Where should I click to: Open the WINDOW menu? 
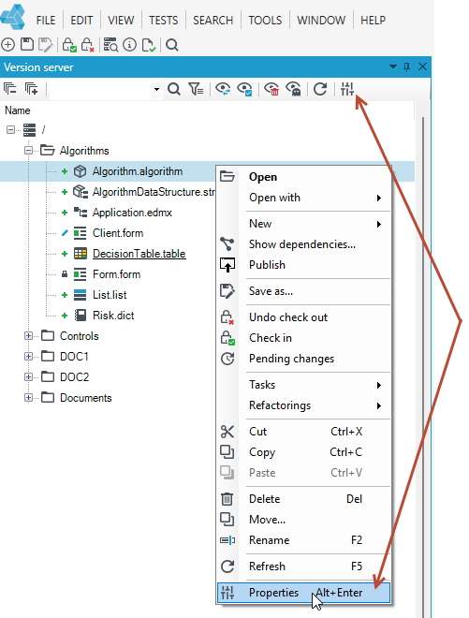coord(321,21)
